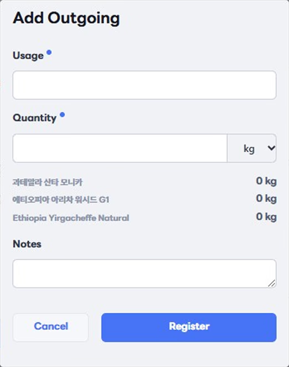Click the Notes field label
This screenshot has width=289, height=367.
tap(27, 244)
